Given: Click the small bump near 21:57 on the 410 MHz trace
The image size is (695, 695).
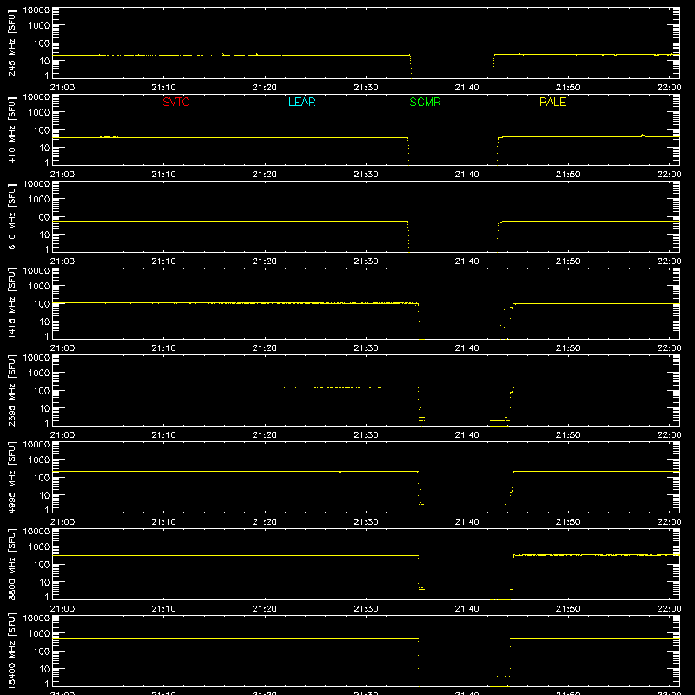Looking at the screenshot, I should pos(643,136).
